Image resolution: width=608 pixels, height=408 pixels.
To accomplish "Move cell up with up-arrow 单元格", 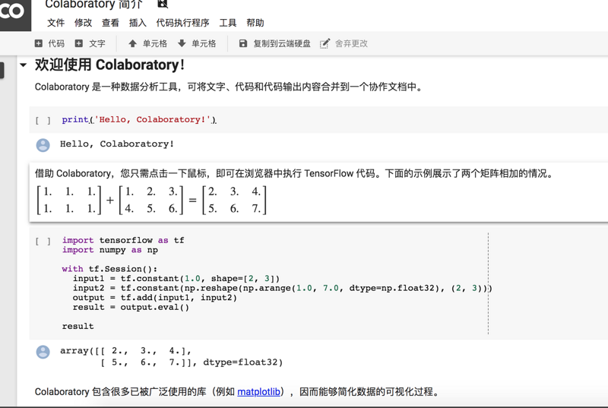I will click(147, 43).
